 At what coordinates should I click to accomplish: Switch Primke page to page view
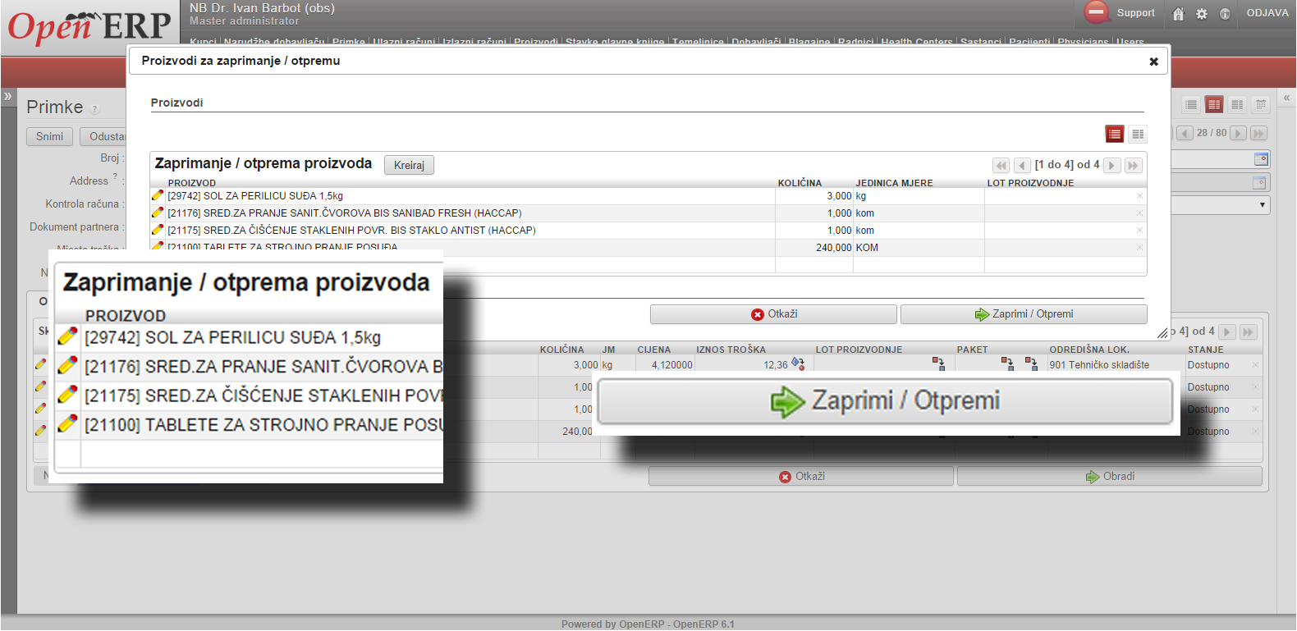coord(1237,104)
